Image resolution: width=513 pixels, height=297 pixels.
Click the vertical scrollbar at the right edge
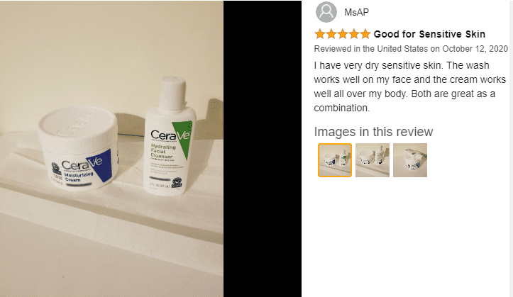[x=511, y=148]
